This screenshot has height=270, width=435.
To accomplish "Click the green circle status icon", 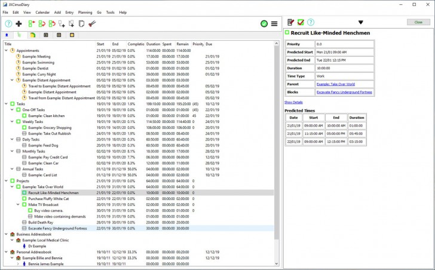I will (x=264, y=24).
